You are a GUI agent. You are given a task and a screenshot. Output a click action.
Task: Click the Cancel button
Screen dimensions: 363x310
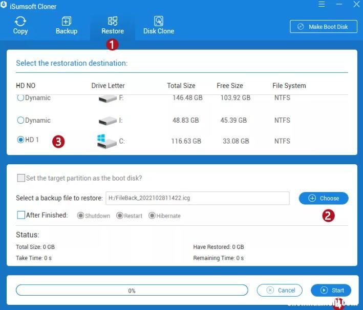point(280,290)
